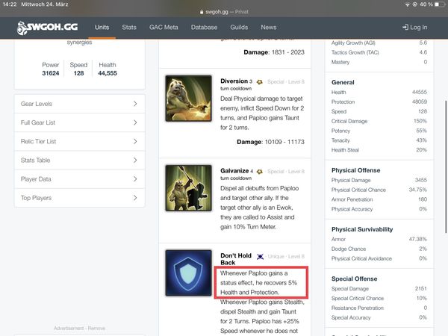
Task: Click the Dodge Chance stat row
Action: [x=379, y=249]
